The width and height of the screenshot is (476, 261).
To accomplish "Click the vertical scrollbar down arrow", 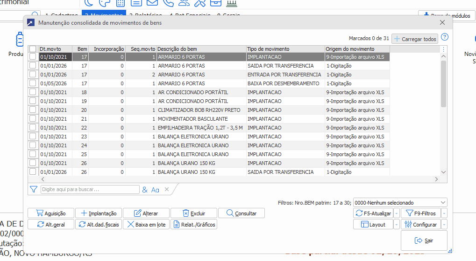I will pos(443,172).
